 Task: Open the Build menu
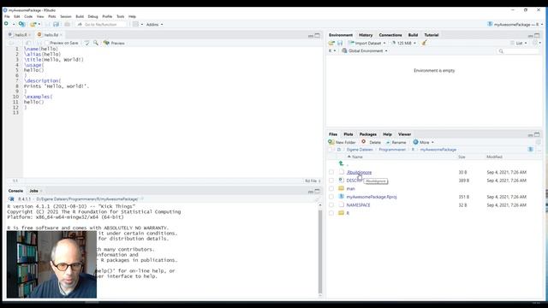80,16
